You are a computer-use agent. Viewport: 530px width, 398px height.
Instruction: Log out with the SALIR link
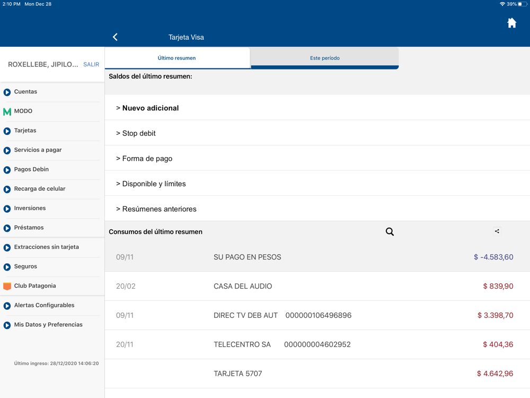click(x=91, y=64)
